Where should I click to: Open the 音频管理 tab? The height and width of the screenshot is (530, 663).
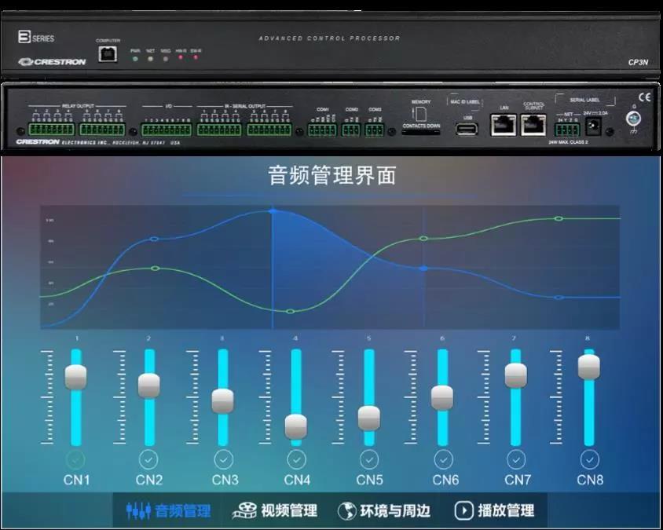pyautogui.click(x=169, y=510)
